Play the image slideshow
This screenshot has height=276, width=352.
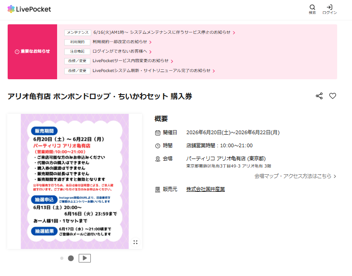pos(85,258)
